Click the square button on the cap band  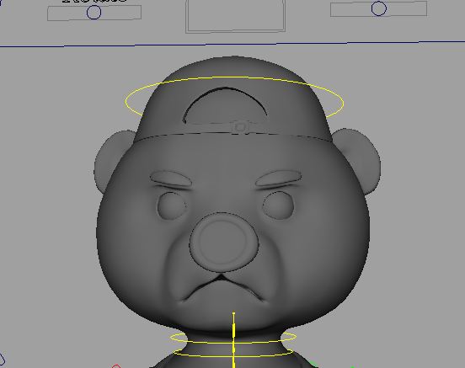point(241,127)
